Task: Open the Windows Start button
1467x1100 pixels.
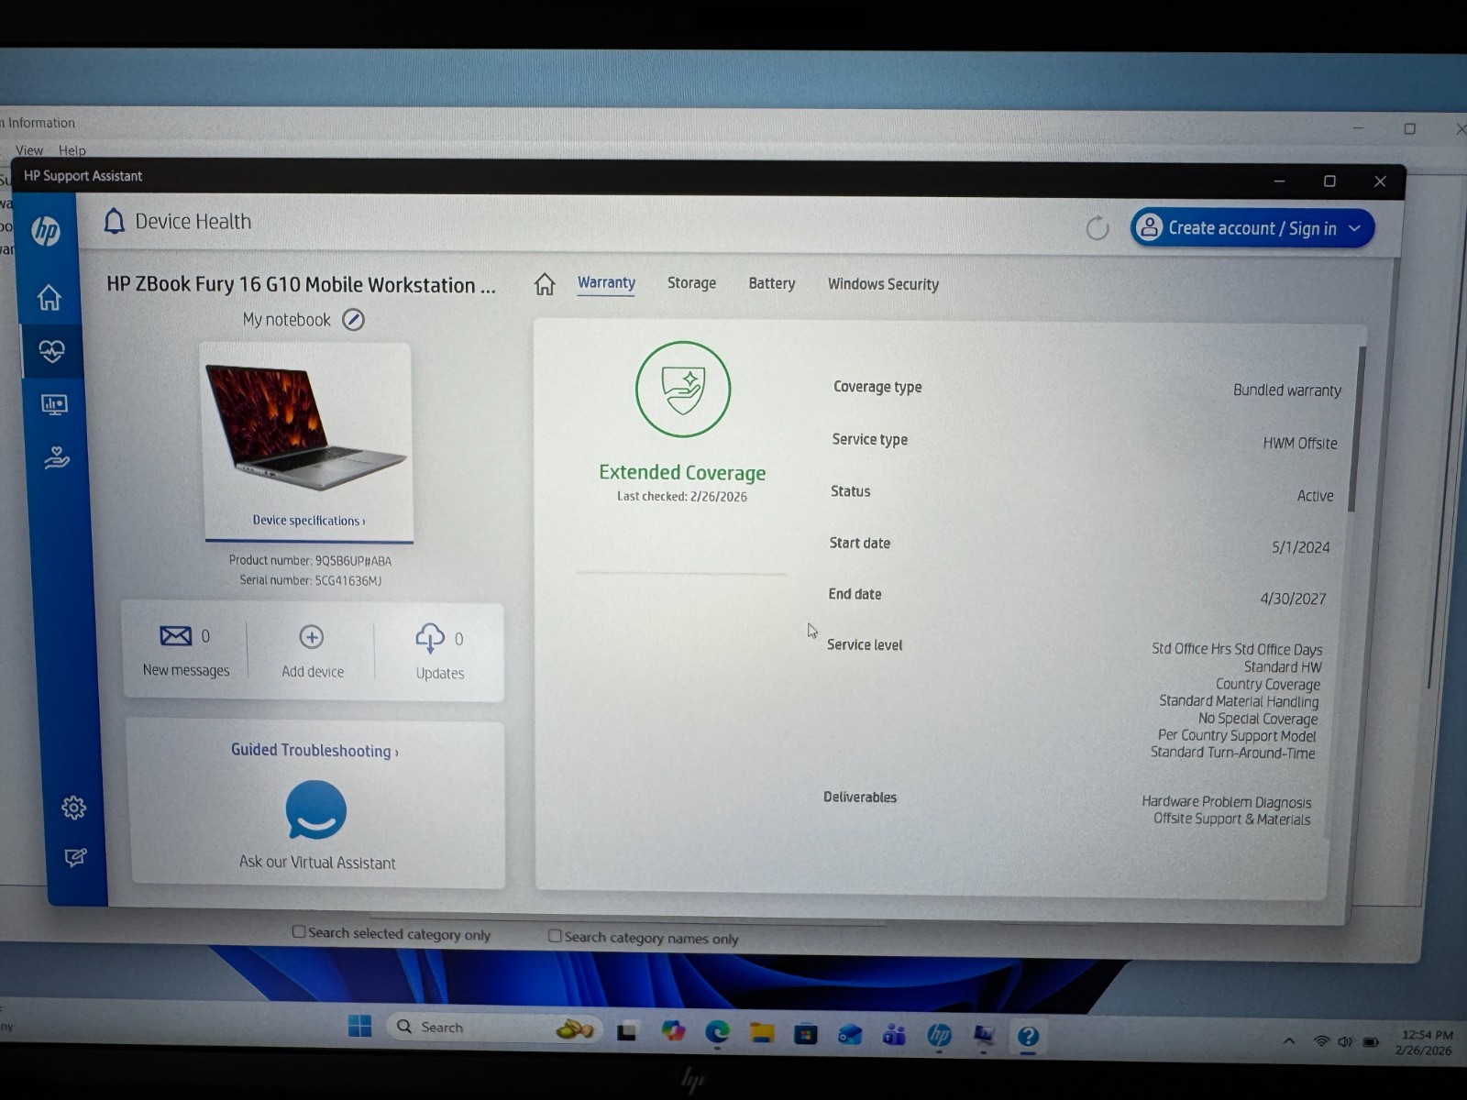Action: tap(360, 1027)
